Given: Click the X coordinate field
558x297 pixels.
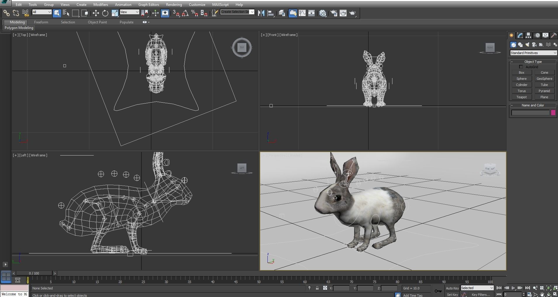Looking at the screenshot, I should point(341,288).
